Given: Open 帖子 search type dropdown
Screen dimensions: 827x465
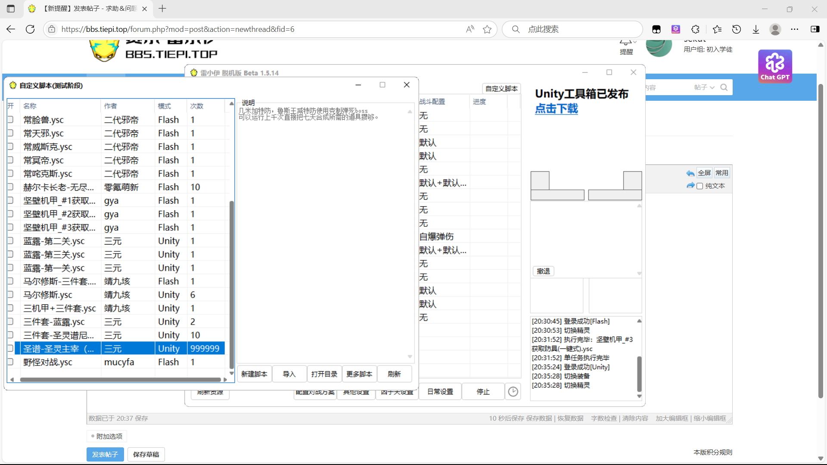Looking at the screenshot, I should (704, 87).
